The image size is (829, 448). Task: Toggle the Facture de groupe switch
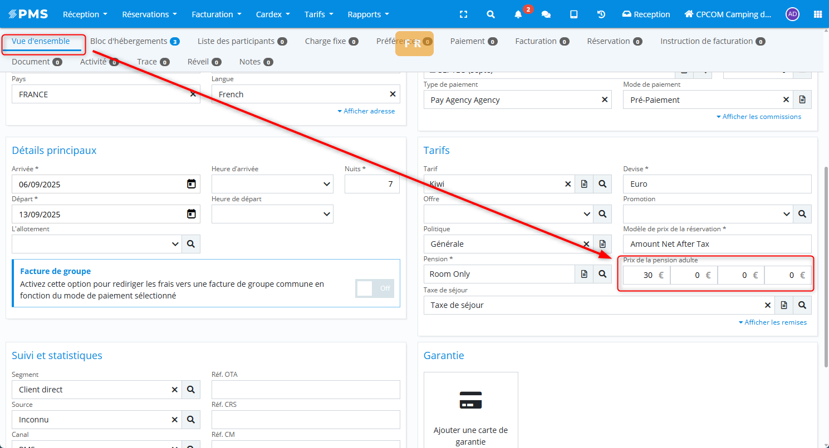(x=374, y=288)
